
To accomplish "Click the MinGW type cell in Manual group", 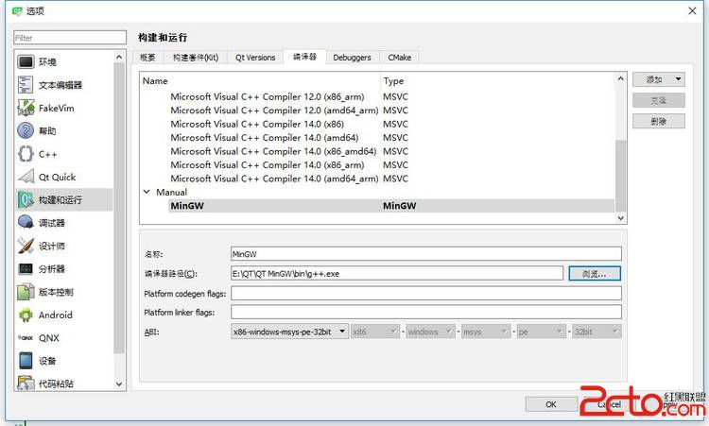I will click(399, 206).
